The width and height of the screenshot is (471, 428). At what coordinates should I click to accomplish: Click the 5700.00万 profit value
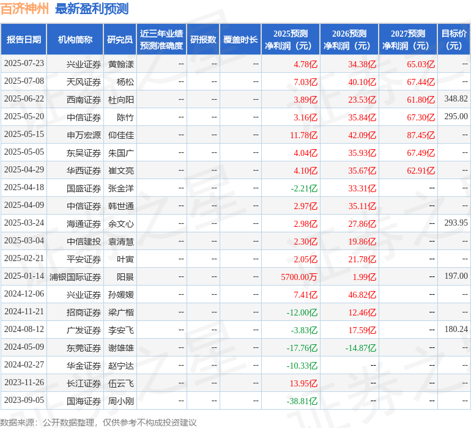click(299, 277)
